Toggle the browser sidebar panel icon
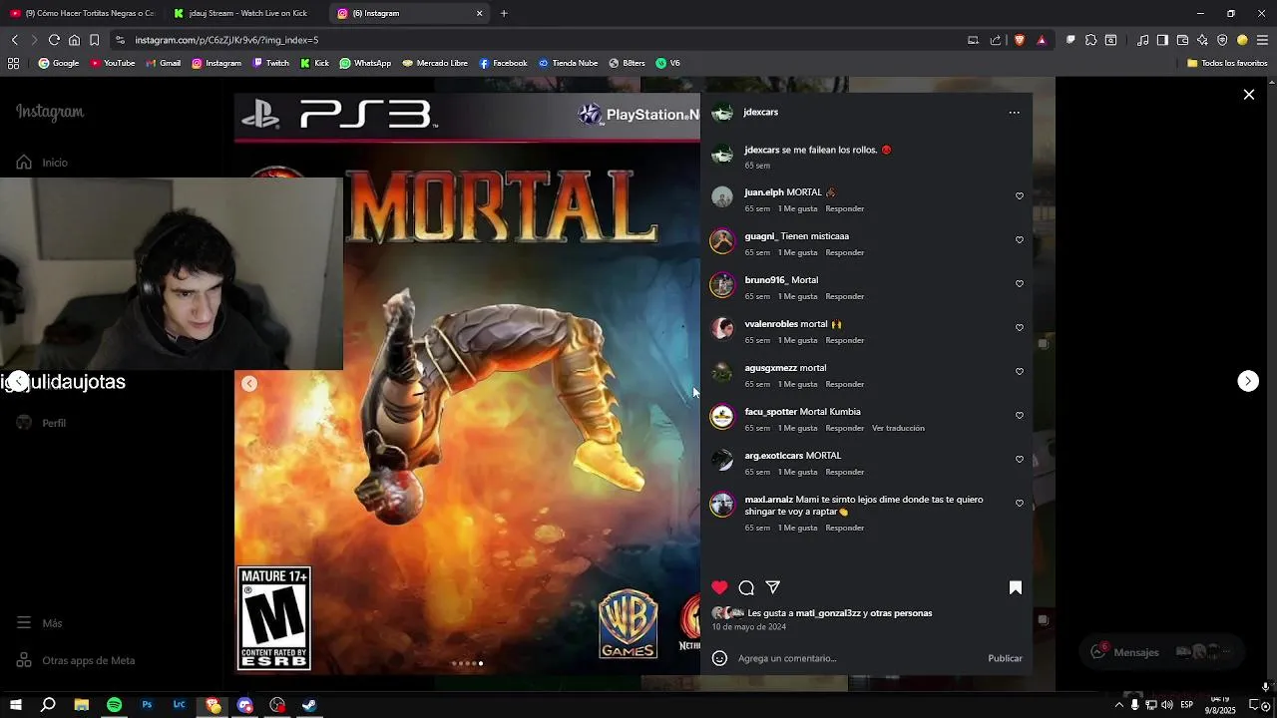This screenshot has width=1277, height=718. tap(1162, 40)
